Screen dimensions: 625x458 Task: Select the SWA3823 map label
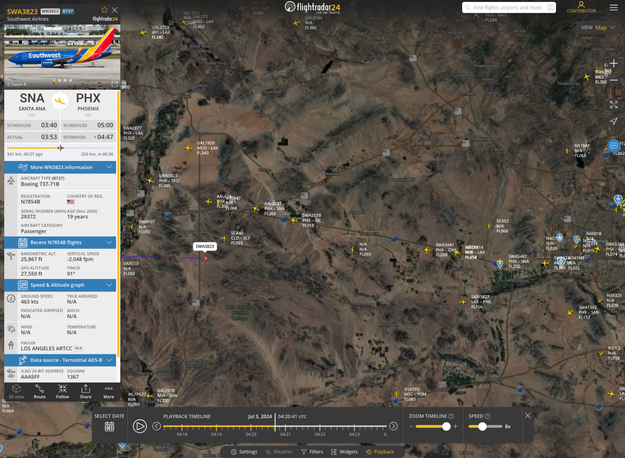(x=205, y=247)
